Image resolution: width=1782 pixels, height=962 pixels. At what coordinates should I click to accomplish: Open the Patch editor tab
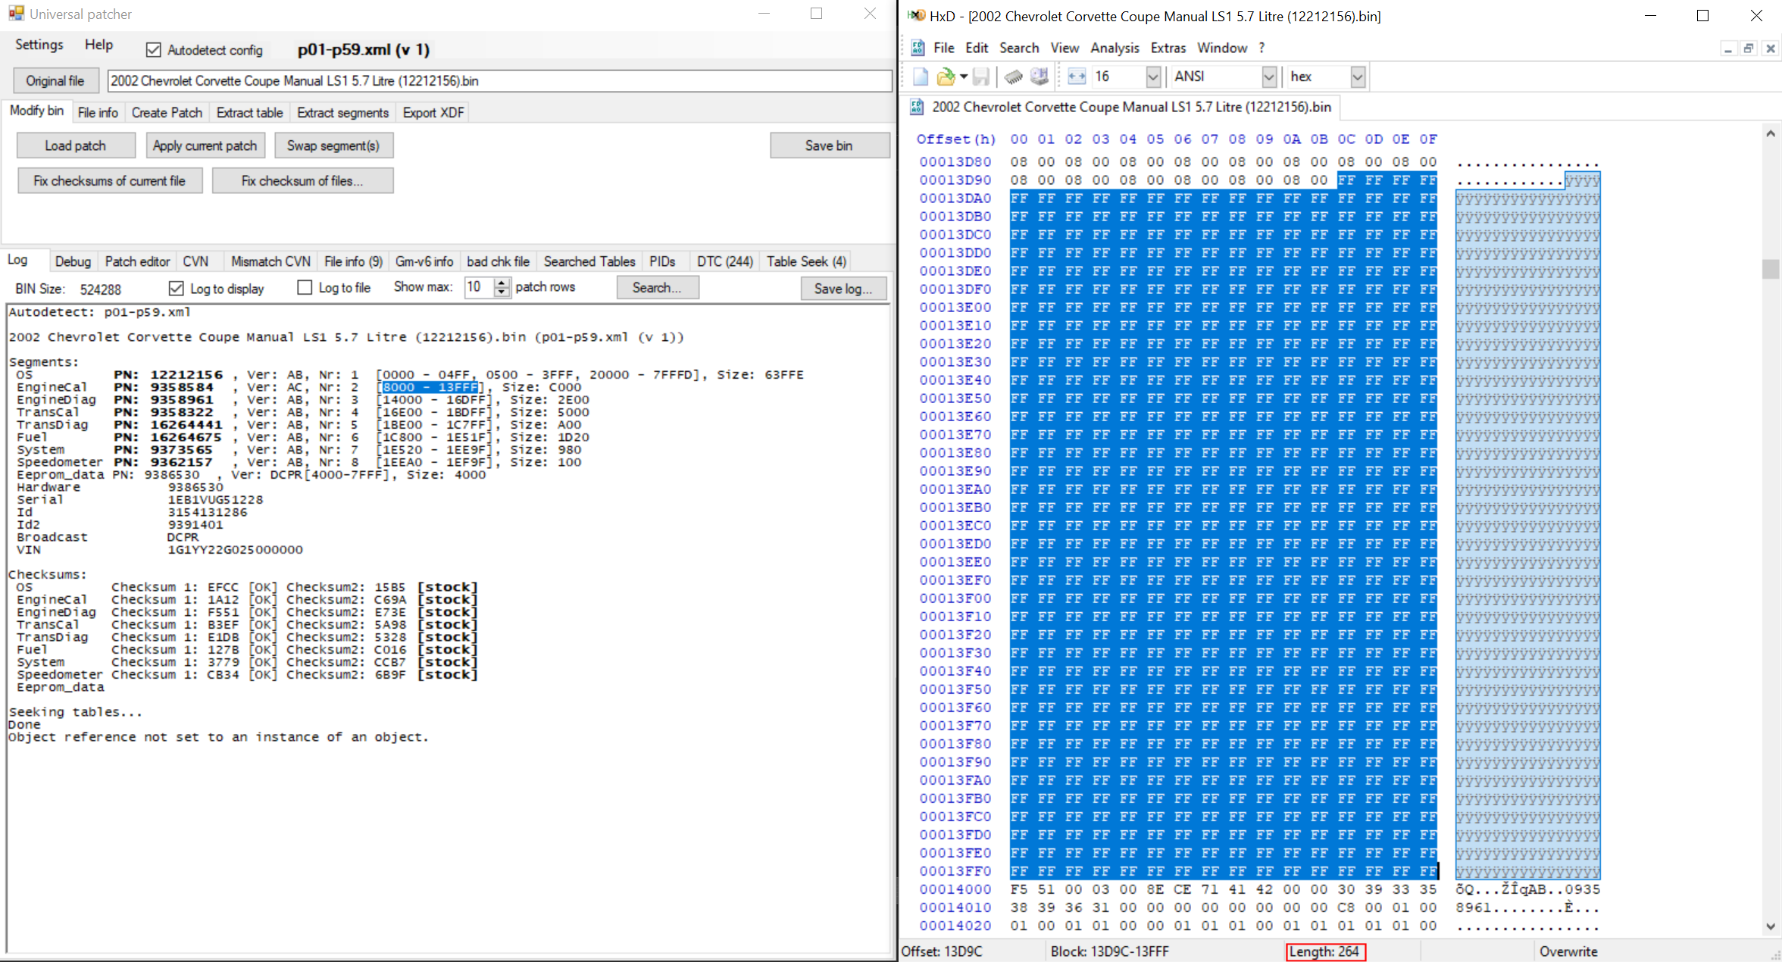coord(137,261)
